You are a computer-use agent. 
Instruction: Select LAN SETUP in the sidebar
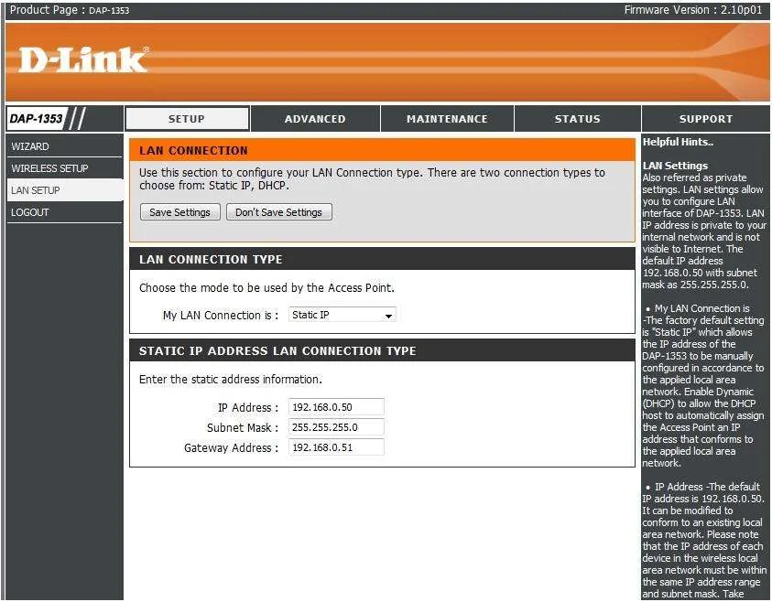tap(64, 190)
